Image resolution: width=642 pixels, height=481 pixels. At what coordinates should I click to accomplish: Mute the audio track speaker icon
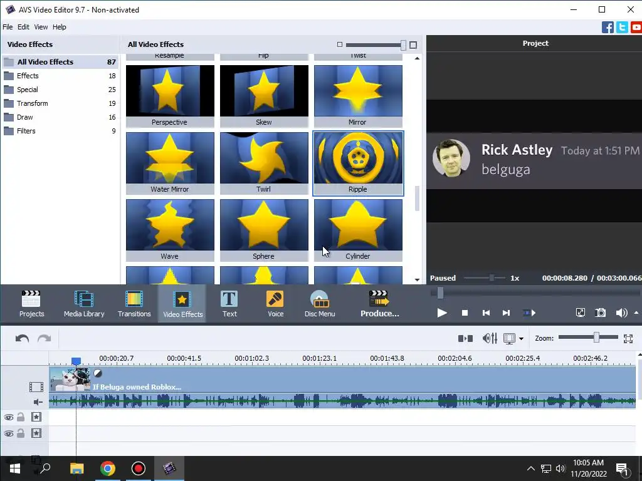pos(38,402)
